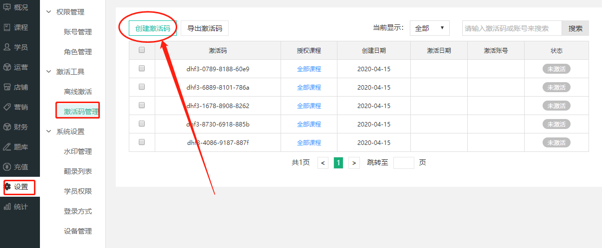Select checkbox for code dhf3-1678-8908-8262

coord(142,106)
